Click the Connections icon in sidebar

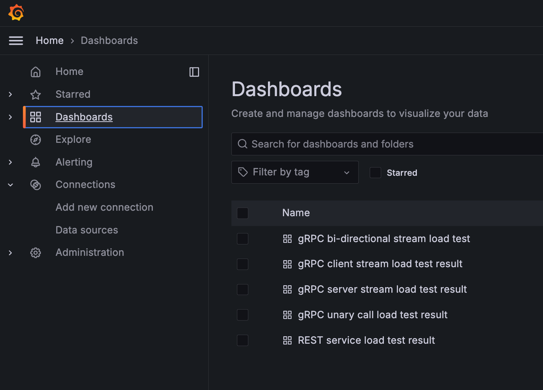pos(36,185)
